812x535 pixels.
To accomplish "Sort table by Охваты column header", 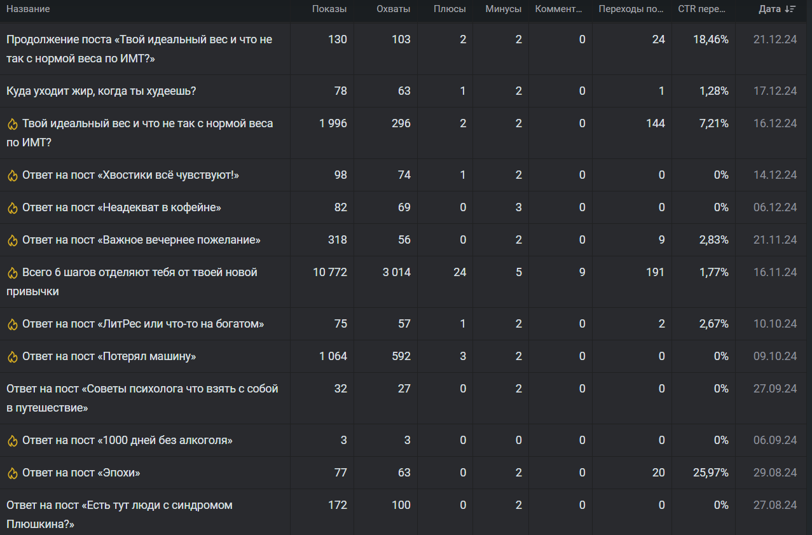I will coord(393,9).
